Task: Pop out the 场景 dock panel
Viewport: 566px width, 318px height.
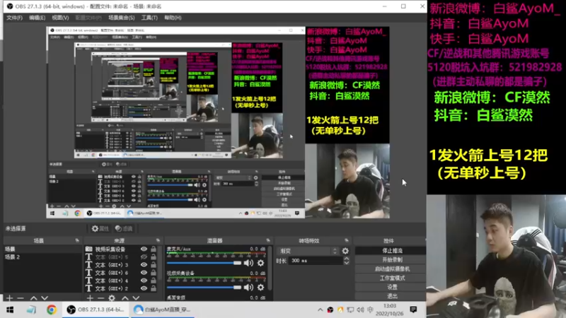Action: [x=77, y=240]
